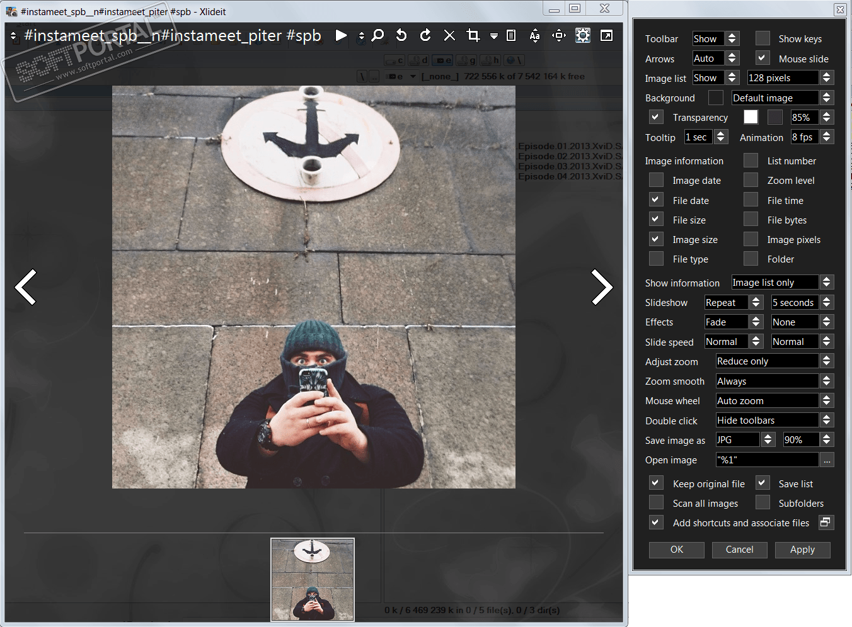
Task: Rotate image clockwise
Action: (425, 35)
